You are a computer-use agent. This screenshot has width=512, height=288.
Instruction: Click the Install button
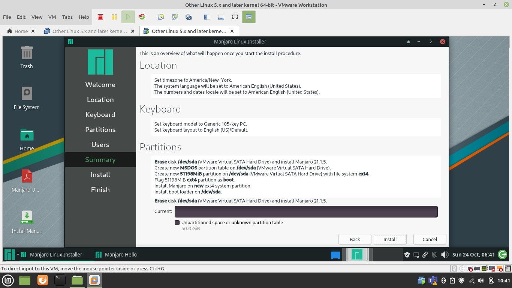[x=390, y=239]
